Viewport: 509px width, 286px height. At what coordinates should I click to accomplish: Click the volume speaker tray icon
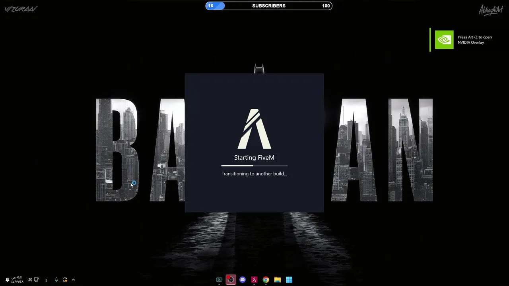[30, 280]
